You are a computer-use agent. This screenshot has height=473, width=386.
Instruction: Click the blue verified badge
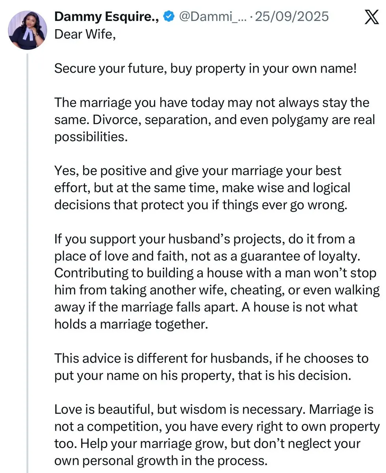pyautogui.click(x=169, y=17)
